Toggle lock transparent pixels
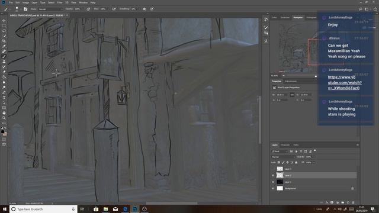Image resolution: width=379 pixels, height=213 pixels. point(279,162)
